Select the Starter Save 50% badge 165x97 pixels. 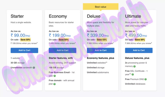(x=26, y=40)
